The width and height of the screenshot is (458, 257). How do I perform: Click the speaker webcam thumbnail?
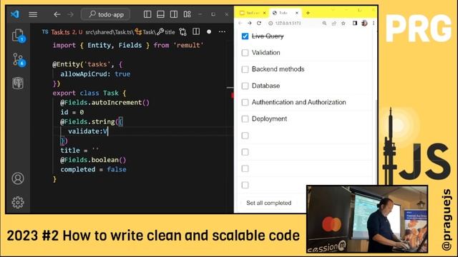tap(367, 219)
